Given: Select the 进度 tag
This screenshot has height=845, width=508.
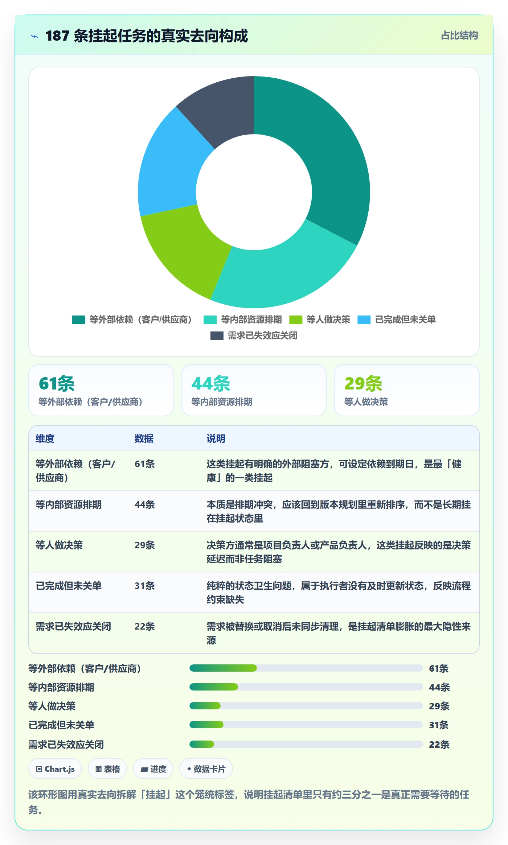Looking at the screenshot, I should click(x=153, y=769).
